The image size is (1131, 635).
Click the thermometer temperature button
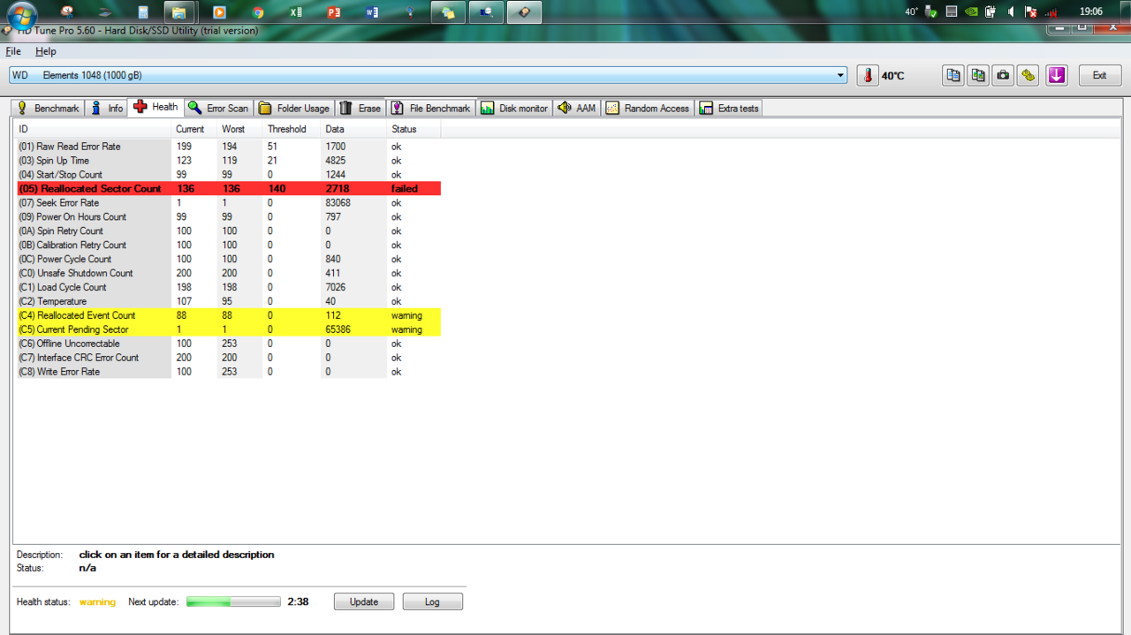868,76
